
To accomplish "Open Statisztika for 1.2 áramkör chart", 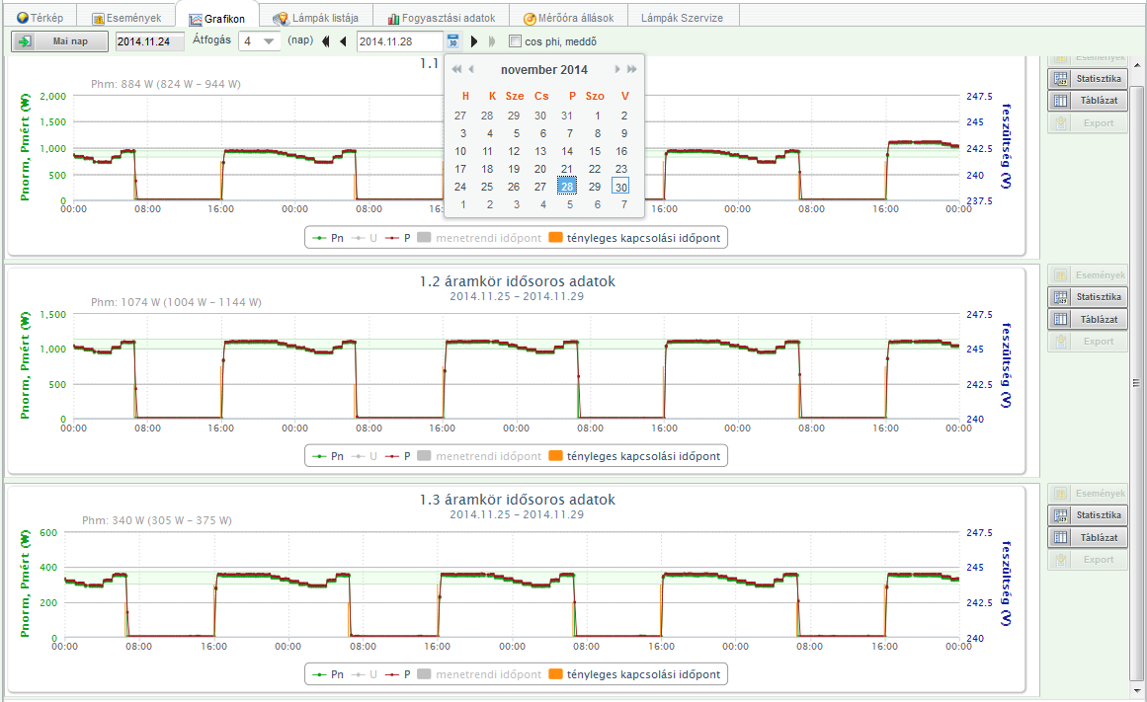I will 1088,297.
